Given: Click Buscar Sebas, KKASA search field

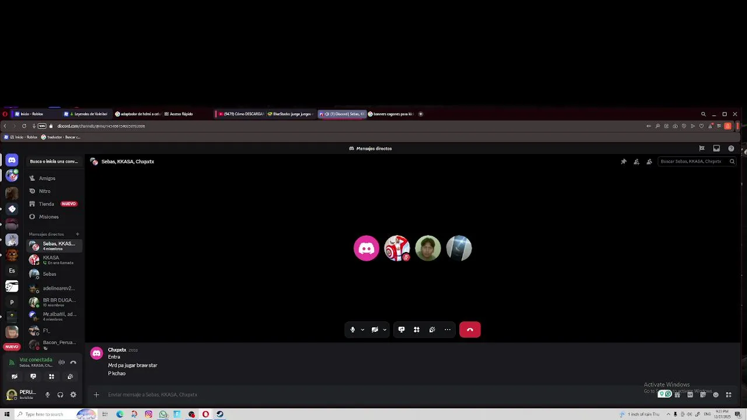Looking at the screenshot, I should (x=696, y=162).
